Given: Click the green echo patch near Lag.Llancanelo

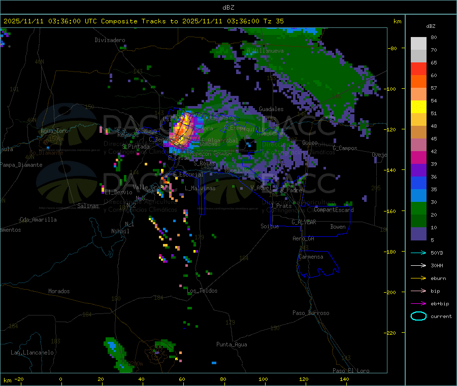Looking at the screenshot, I should click(x=118, y=355).
